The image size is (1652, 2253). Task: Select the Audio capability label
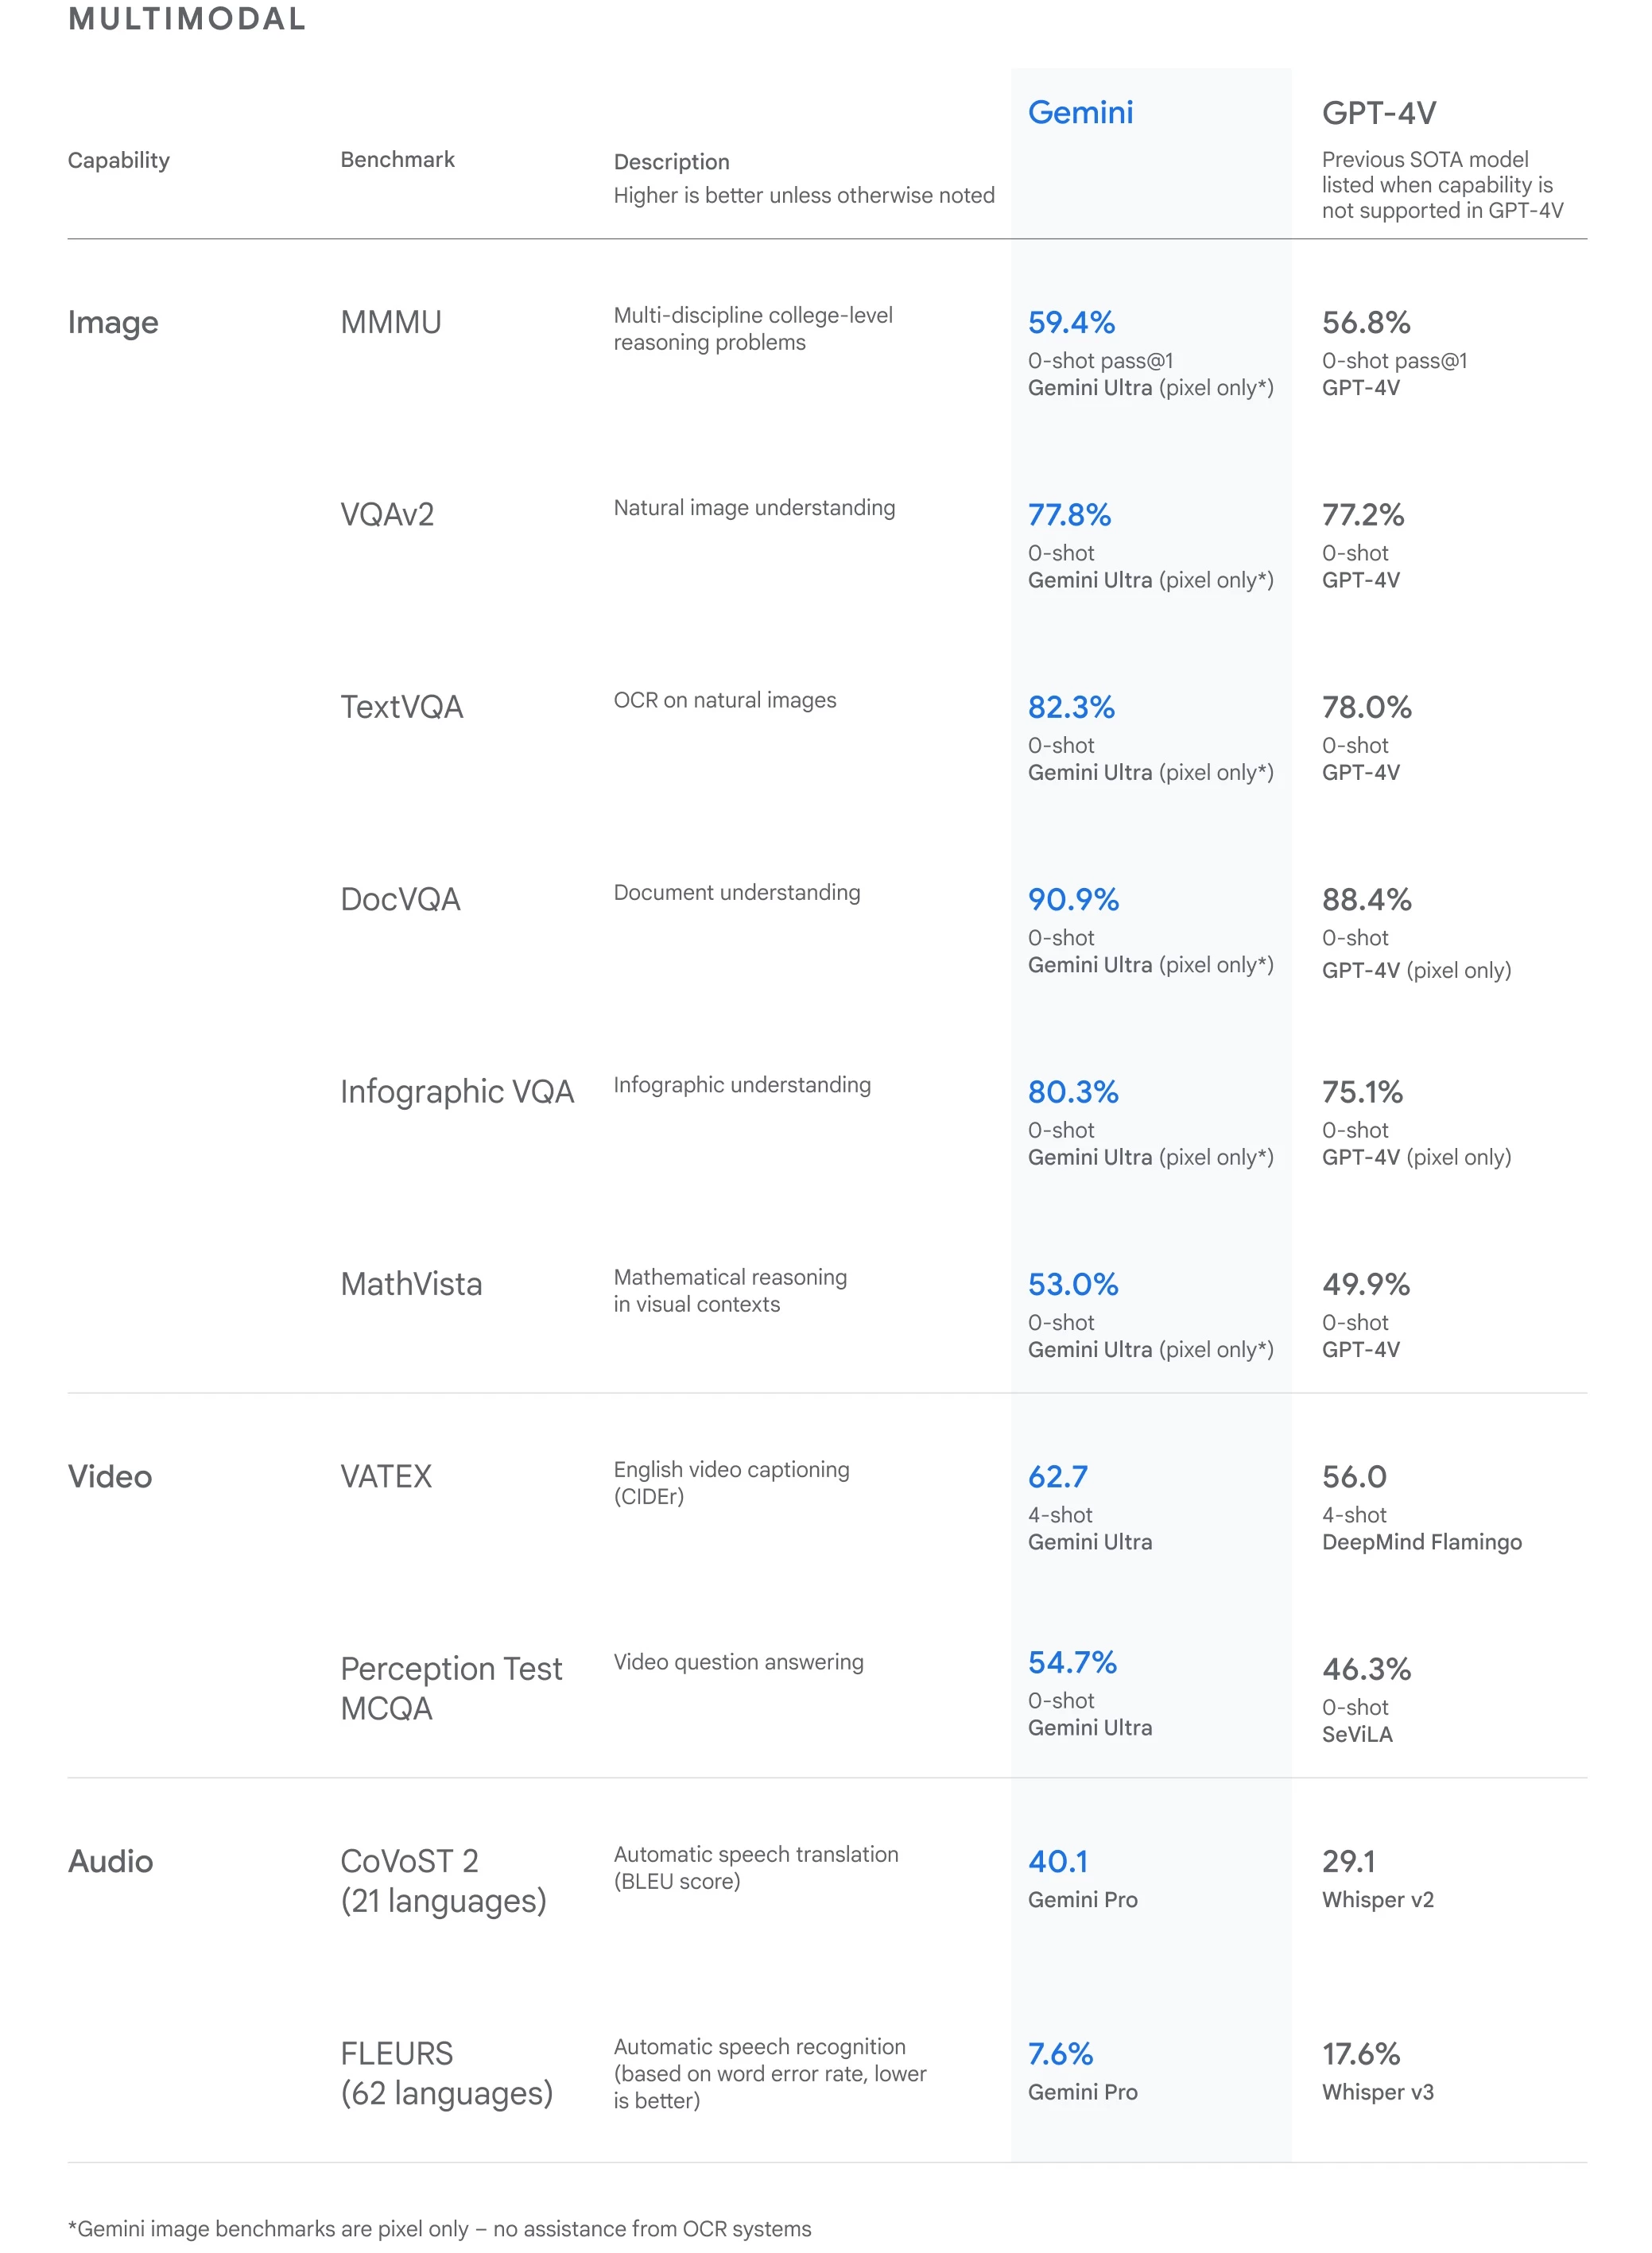point(110,1861)
